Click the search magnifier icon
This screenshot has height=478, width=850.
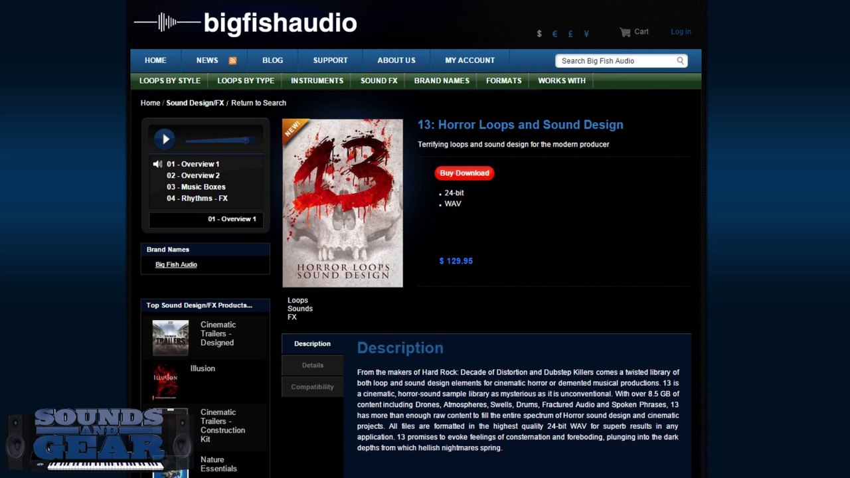tap(680, 60)
